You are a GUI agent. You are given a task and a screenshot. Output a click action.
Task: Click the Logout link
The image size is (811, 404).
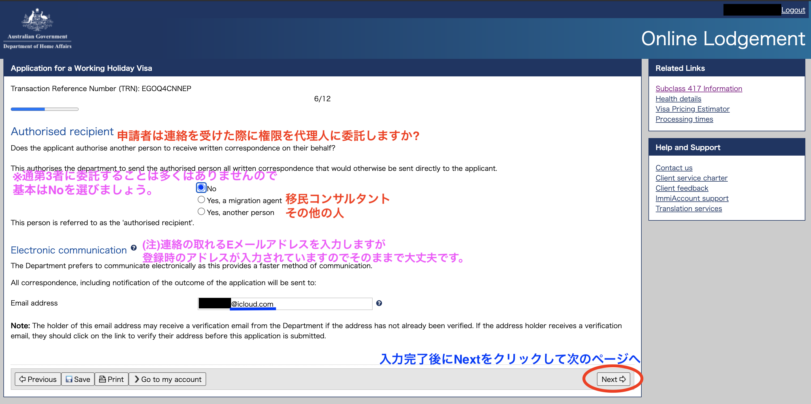pyautogui.click(x=793, y=10)
